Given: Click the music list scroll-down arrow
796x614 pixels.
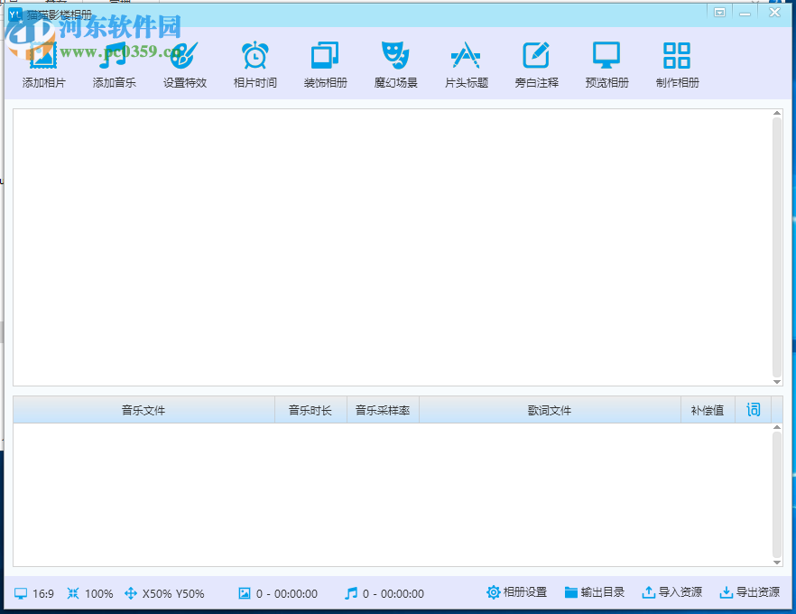Looking at the screenshot, I should pyautogui.click(x=777, y=563).
